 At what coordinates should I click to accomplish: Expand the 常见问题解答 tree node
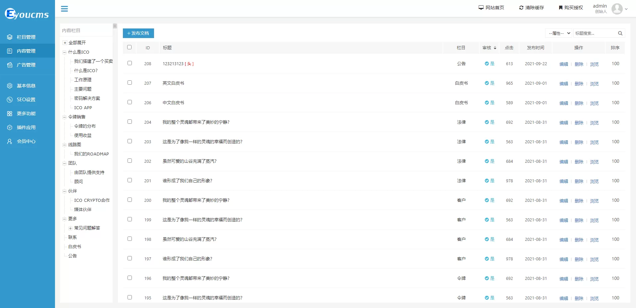pos(70,228)
